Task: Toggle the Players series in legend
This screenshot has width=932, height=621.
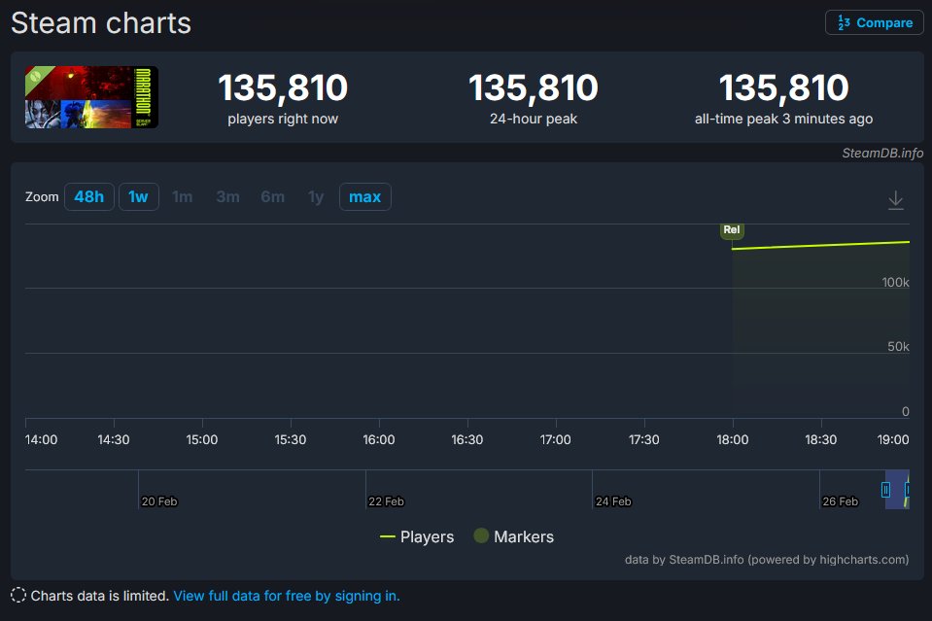Action: pyautogui.click(x=417, y=536)
